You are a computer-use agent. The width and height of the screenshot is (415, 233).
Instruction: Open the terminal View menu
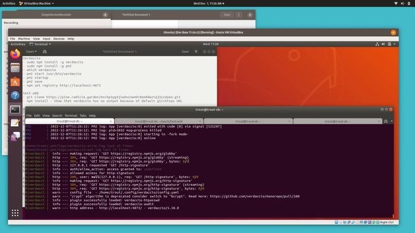(46, 116)
